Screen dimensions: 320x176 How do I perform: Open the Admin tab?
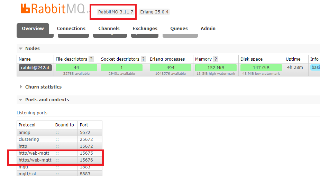point(208,29)
